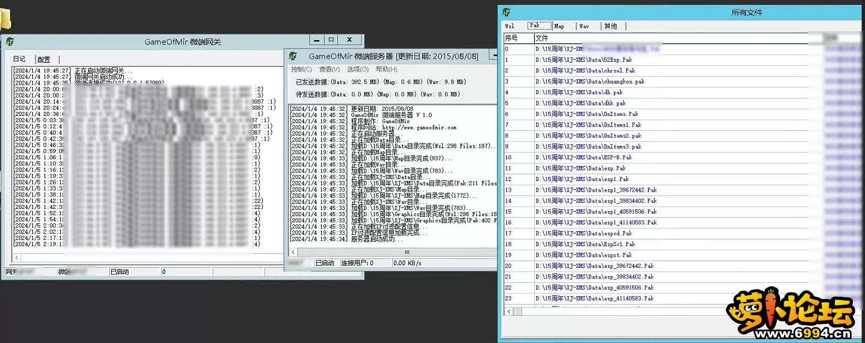
Task: Select the esp_39672442.Pak file row
Action: tap(655, 266)
